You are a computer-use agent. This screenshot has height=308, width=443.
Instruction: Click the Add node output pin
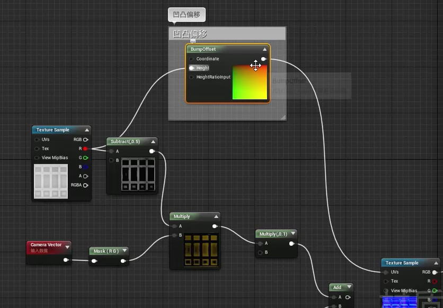[348, 297]
